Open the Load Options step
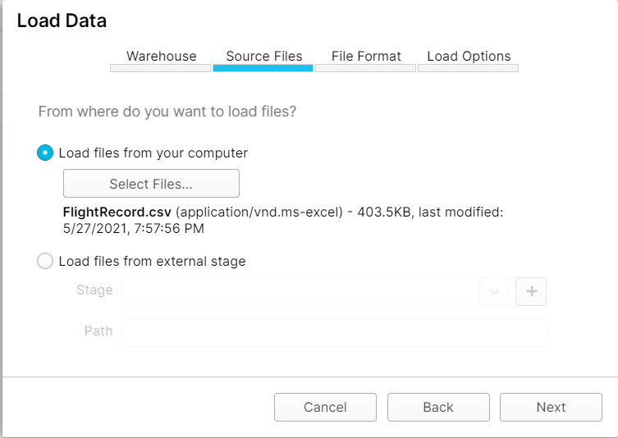Screen dimensions: 618x438 pos(469,56)
